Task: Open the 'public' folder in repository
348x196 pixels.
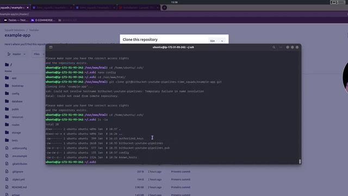Action: pyautogui.click(x=15, y=109)
